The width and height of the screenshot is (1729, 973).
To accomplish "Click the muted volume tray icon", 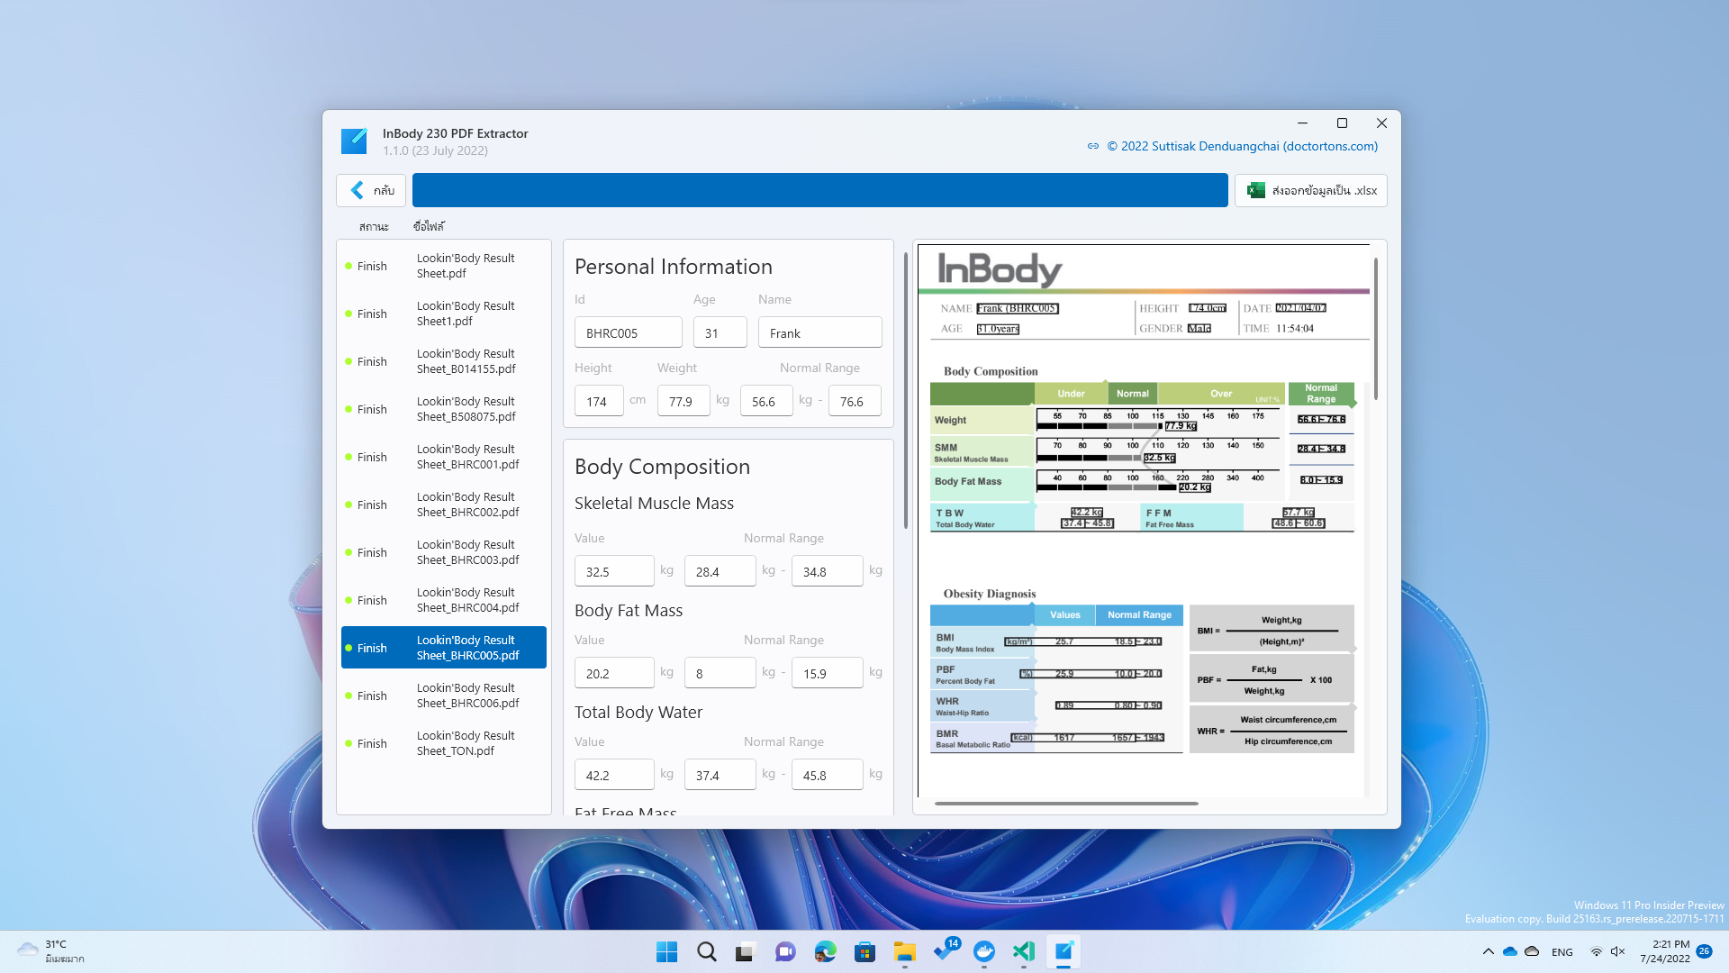I will click(x=1618, y=951).
